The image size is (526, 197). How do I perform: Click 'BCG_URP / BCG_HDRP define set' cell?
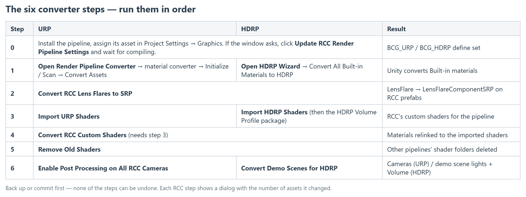point(451,48)
